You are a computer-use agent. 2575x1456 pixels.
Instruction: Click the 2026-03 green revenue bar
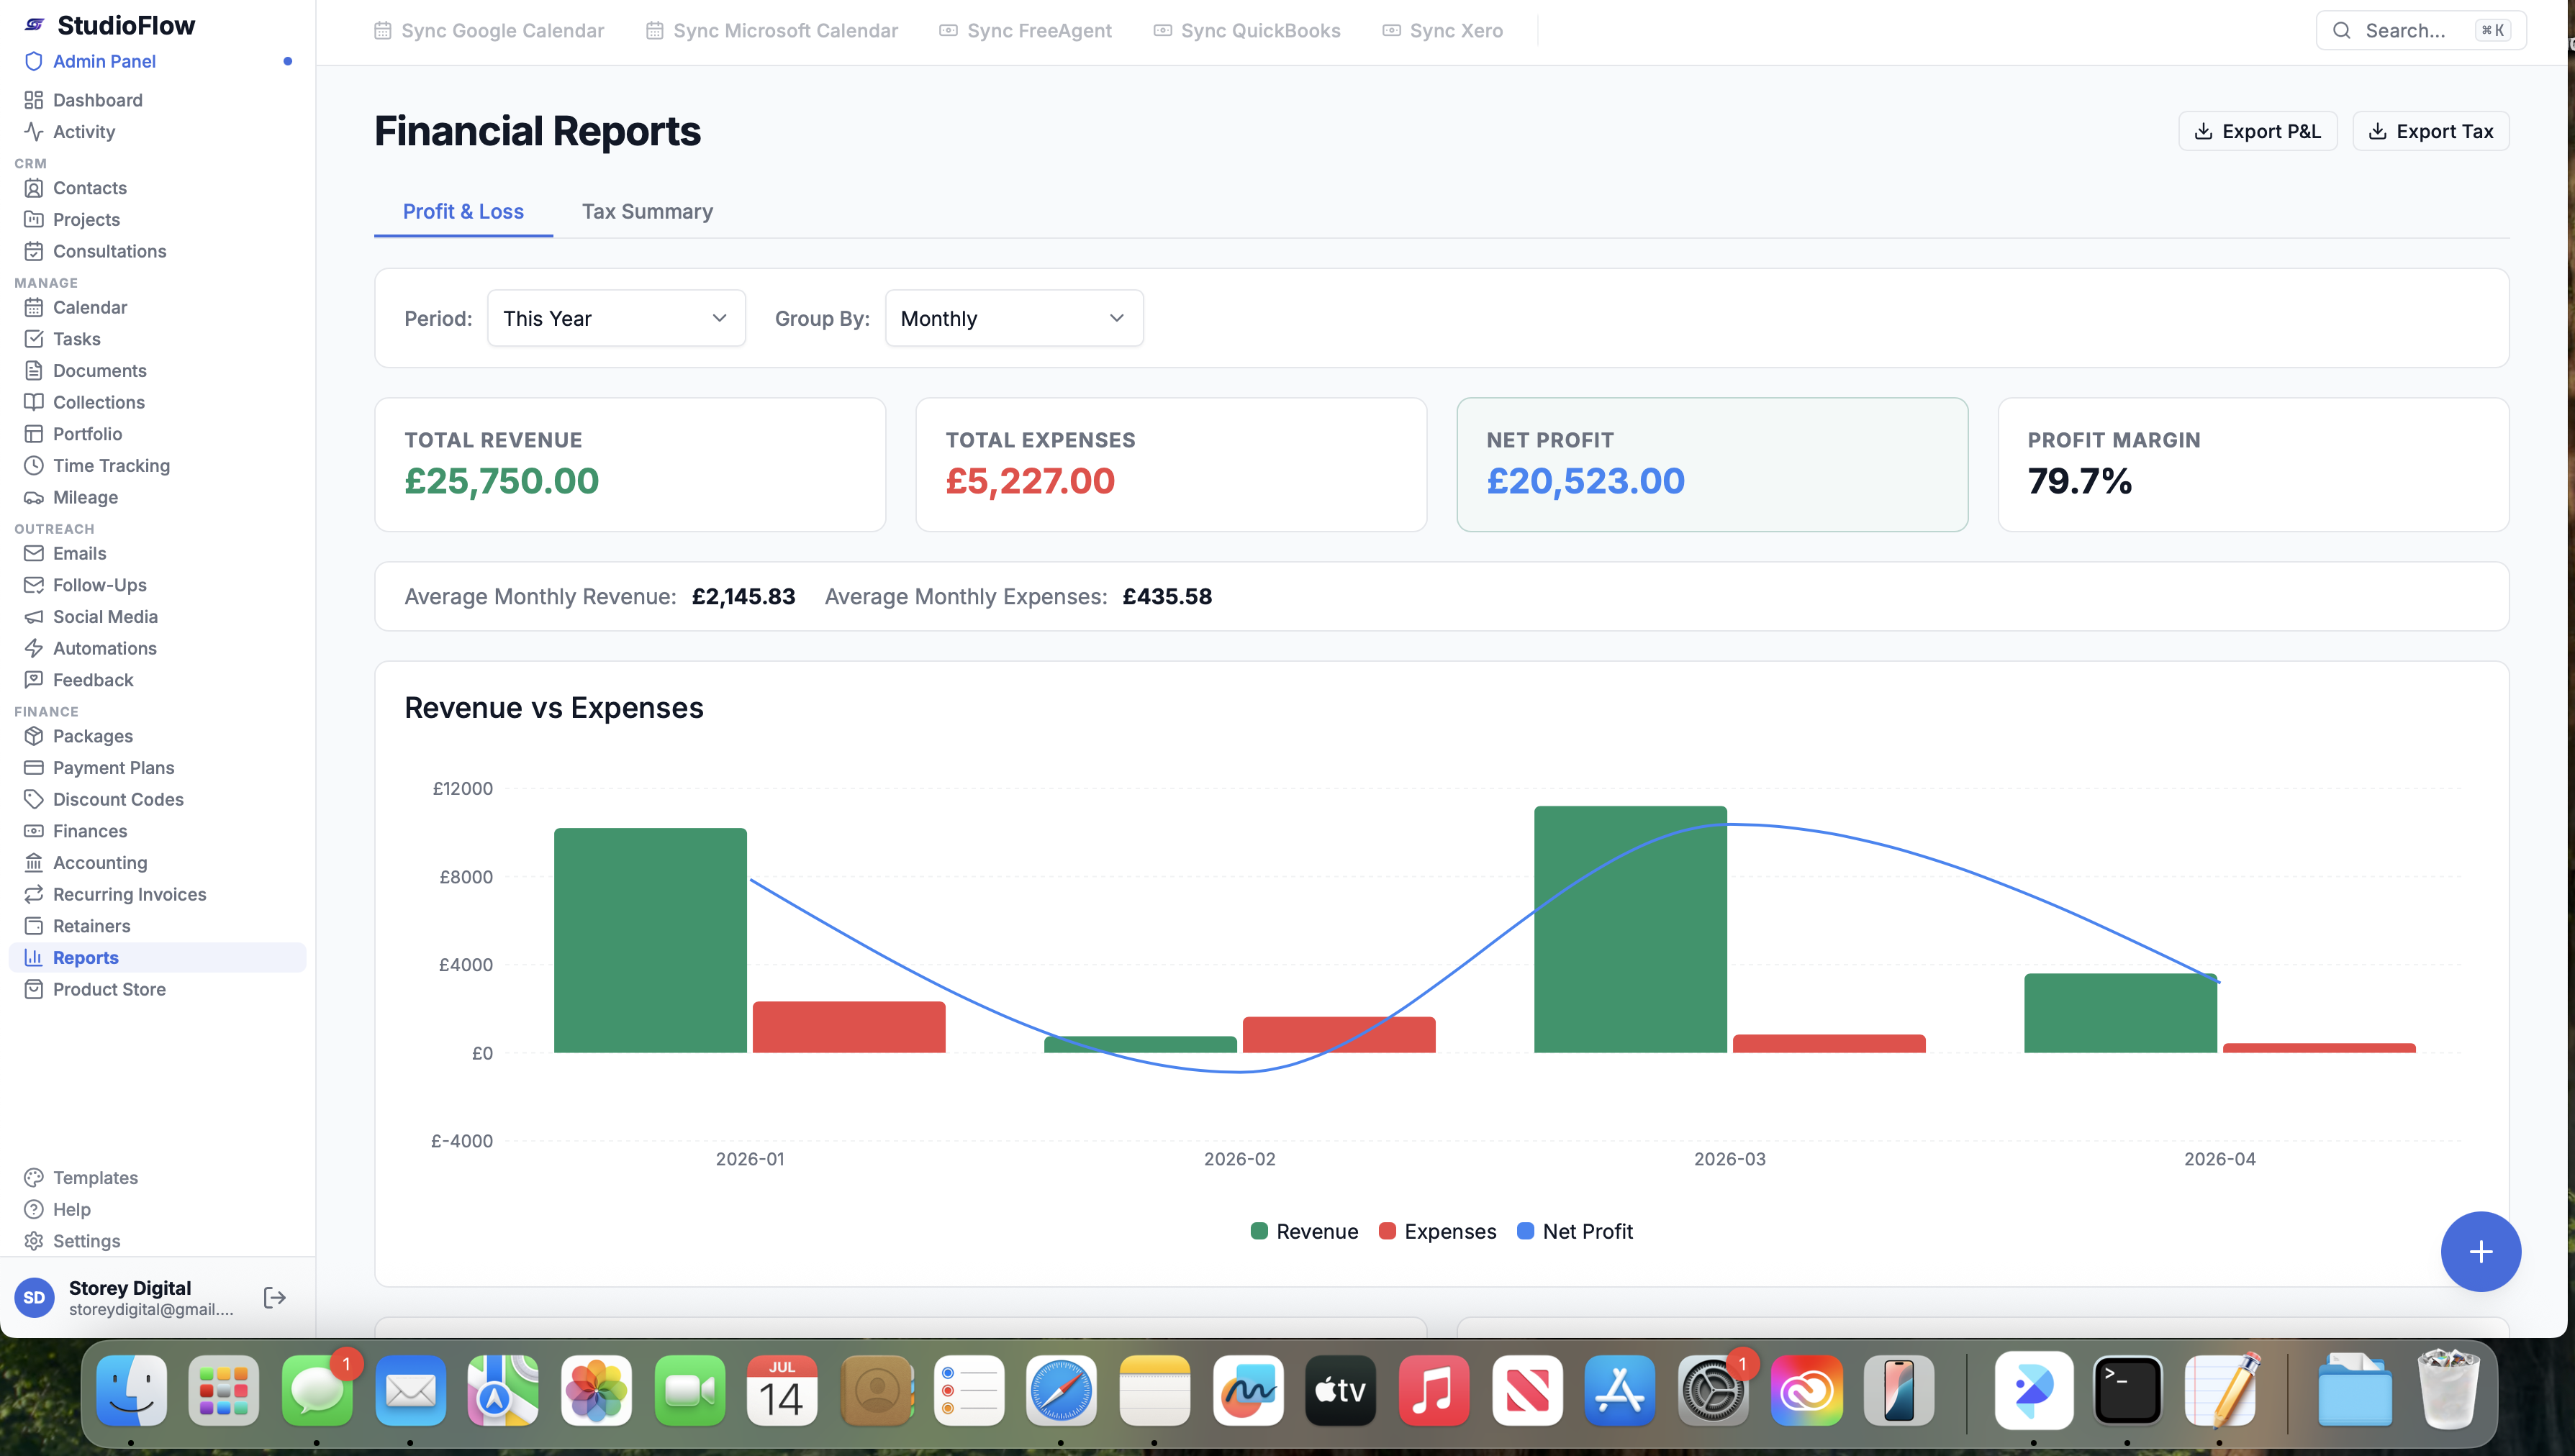coord(1631,929)
